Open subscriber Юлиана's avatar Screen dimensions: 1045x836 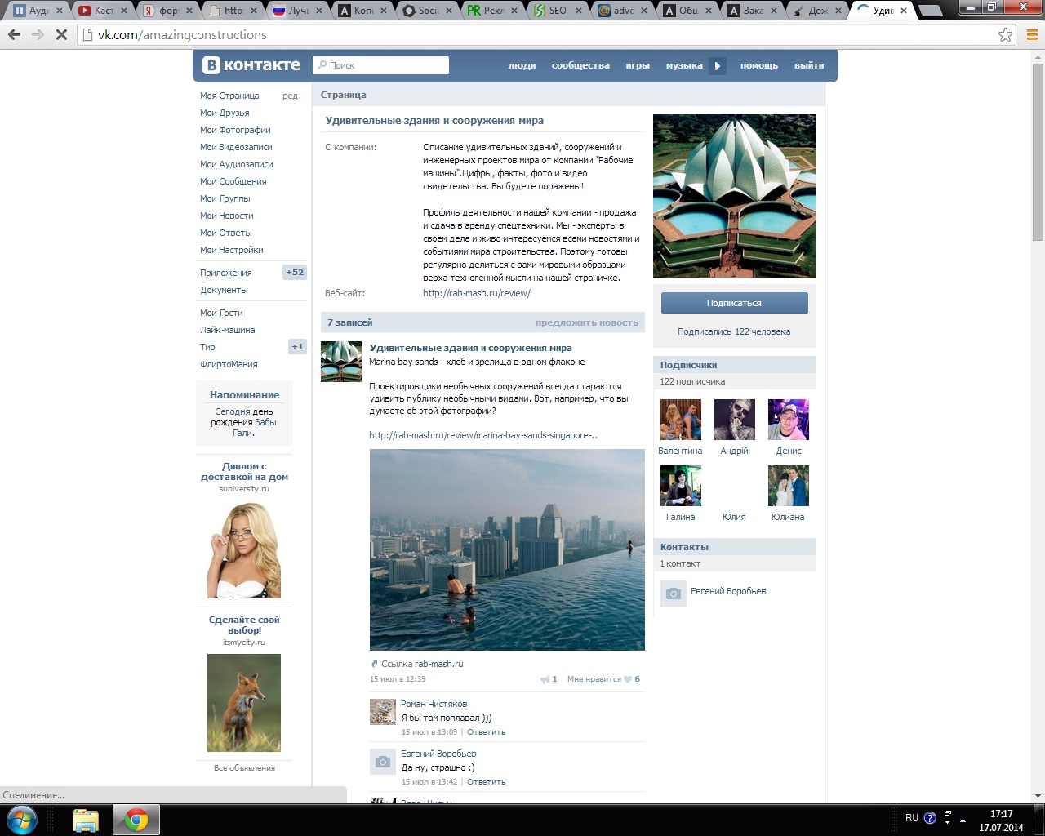[x=789, y=486]
